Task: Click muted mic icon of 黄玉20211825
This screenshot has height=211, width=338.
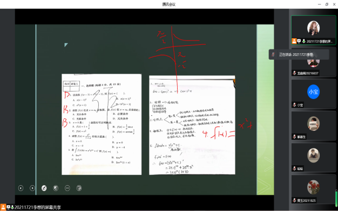Action: tap(294, 200)
